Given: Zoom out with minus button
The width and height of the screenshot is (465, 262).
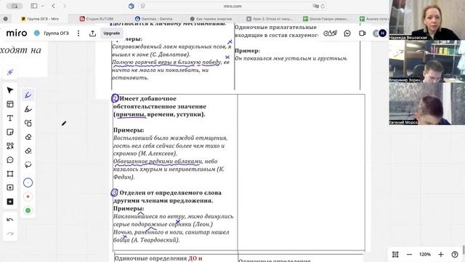Looking at the screenshot, I should [x=409, y=254].
